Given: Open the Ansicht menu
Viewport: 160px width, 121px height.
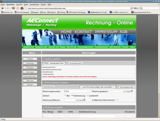Looking at the screenshot, I should point(19,5).
